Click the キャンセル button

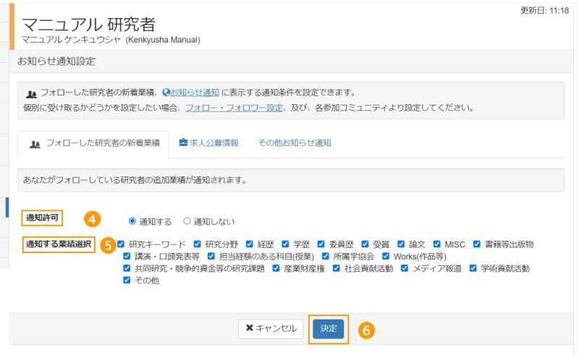tap(271, 329)
